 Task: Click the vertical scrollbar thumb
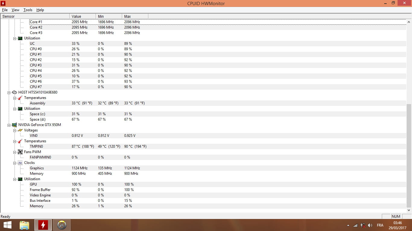pyautogui.click(x=409, y=156)
